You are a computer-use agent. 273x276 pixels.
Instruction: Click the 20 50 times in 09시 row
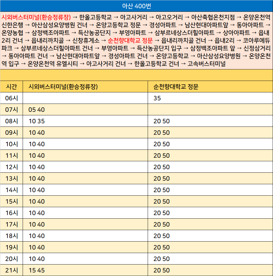click(161, 132)
